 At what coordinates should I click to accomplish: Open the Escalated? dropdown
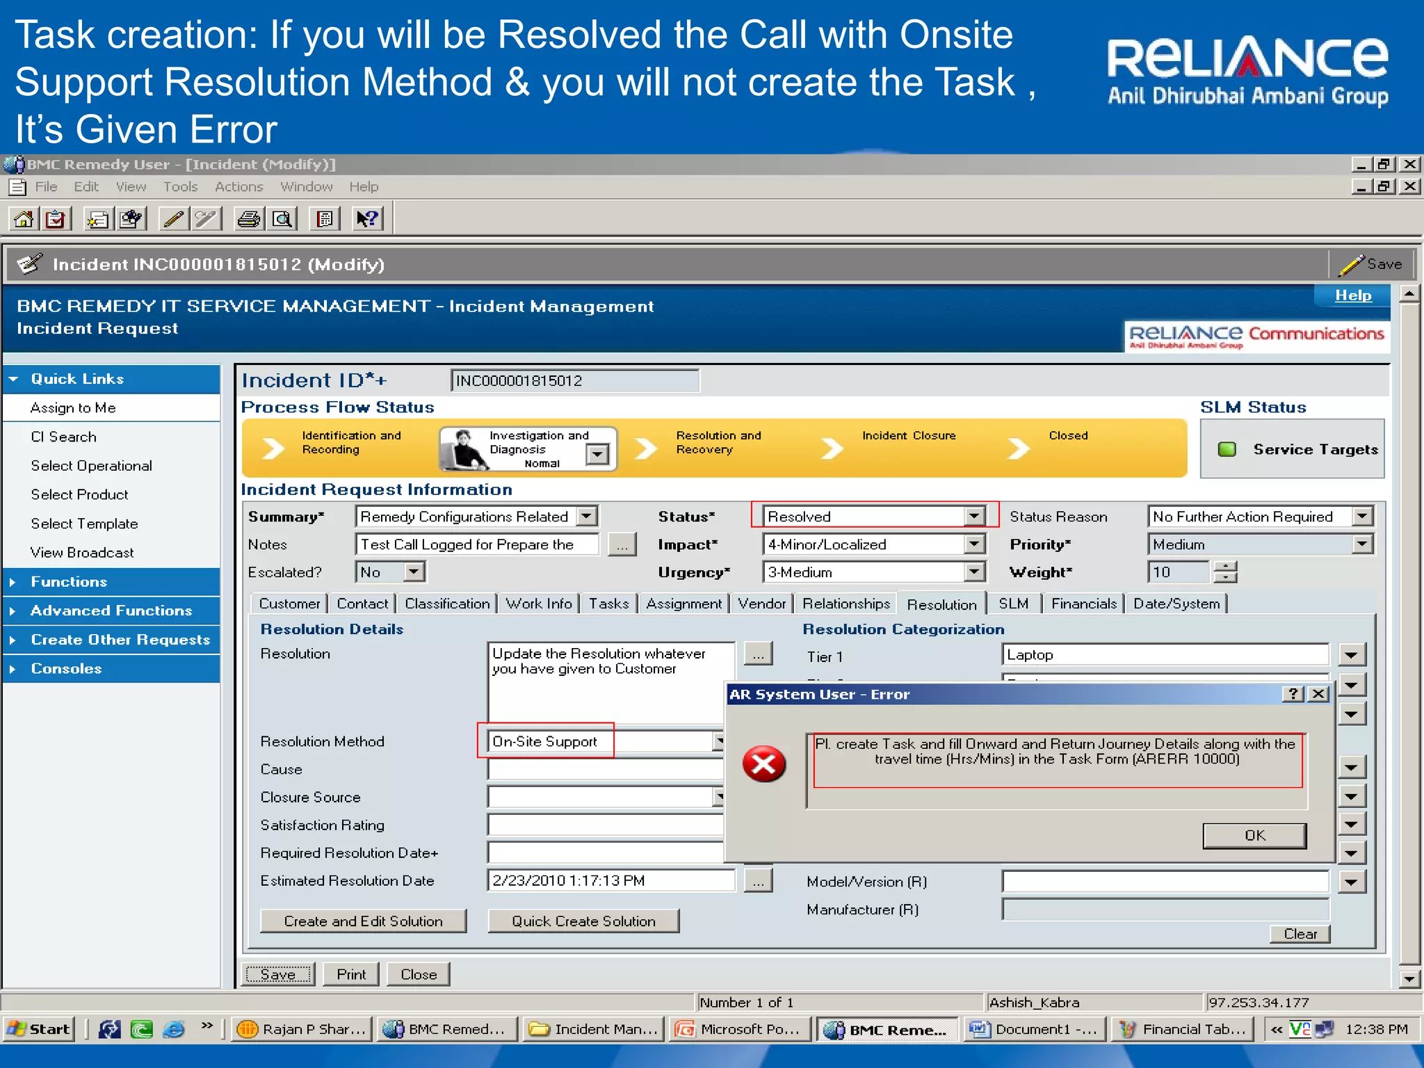click(x=414, y=572)
